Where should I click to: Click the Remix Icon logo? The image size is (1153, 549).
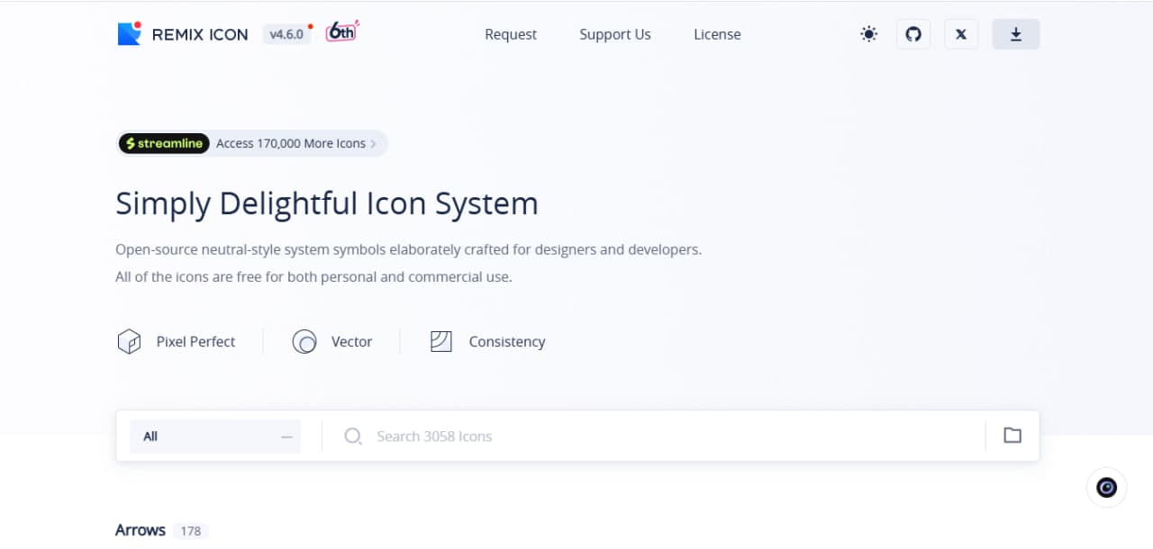click(x=183, y=34)
